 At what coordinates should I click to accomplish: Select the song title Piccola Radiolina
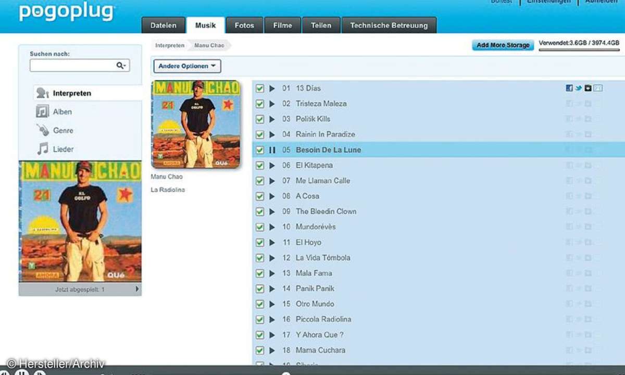[323, 319]
